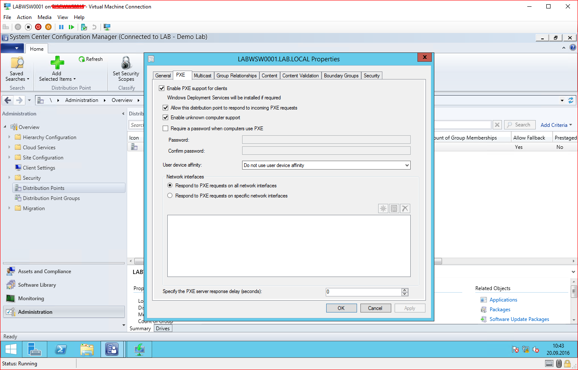Image resolution: width=578 pixels, height=370 pixels.
Task: Click the Action Center flag tray icon
Action: [x=515, y=350]
